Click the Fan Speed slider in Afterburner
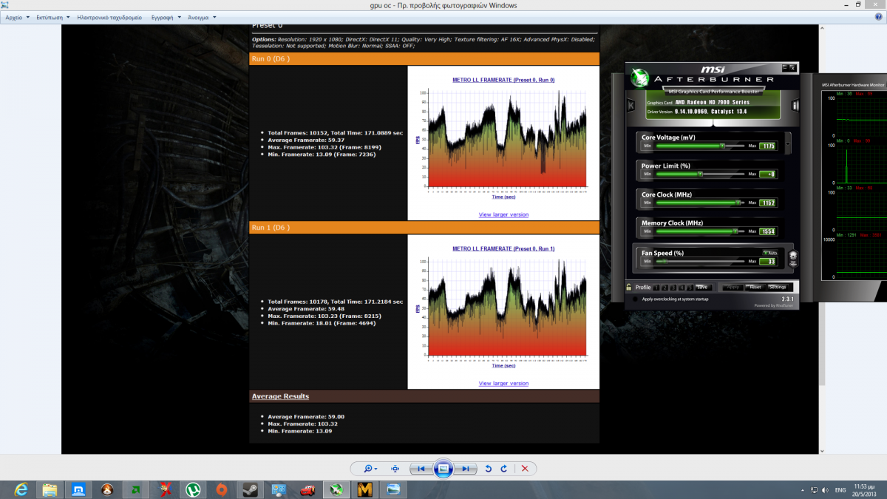The image size is (887, 499). [699, 261]
